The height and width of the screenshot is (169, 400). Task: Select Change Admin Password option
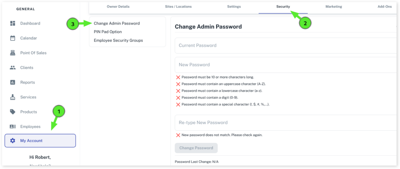coord(116,23)
